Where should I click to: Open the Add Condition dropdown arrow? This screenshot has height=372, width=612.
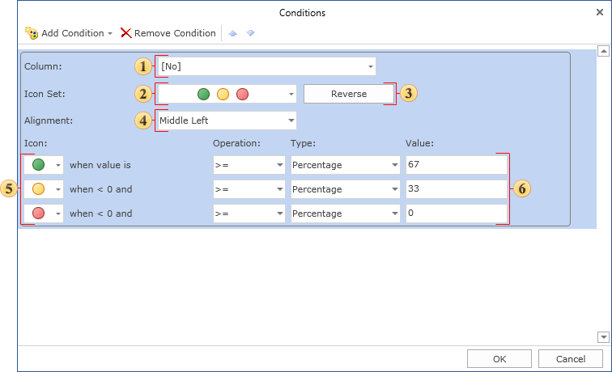coord(110,33)
